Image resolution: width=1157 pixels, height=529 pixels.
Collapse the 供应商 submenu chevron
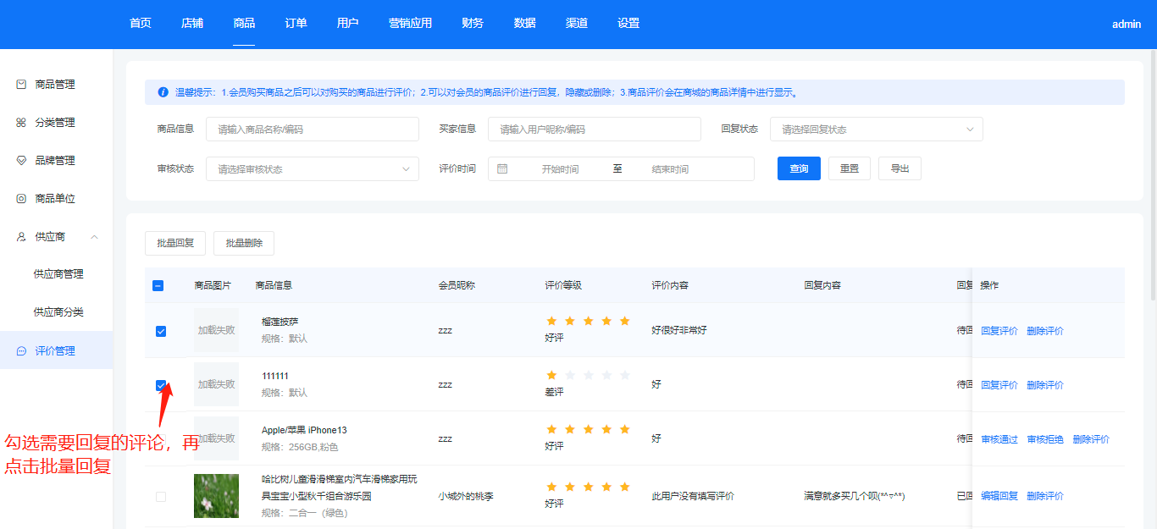tap(94, 237)
